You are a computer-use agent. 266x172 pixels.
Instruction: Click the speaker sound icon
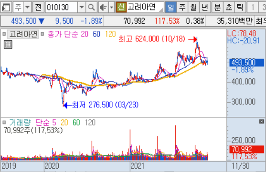click(x=103, y=7)
